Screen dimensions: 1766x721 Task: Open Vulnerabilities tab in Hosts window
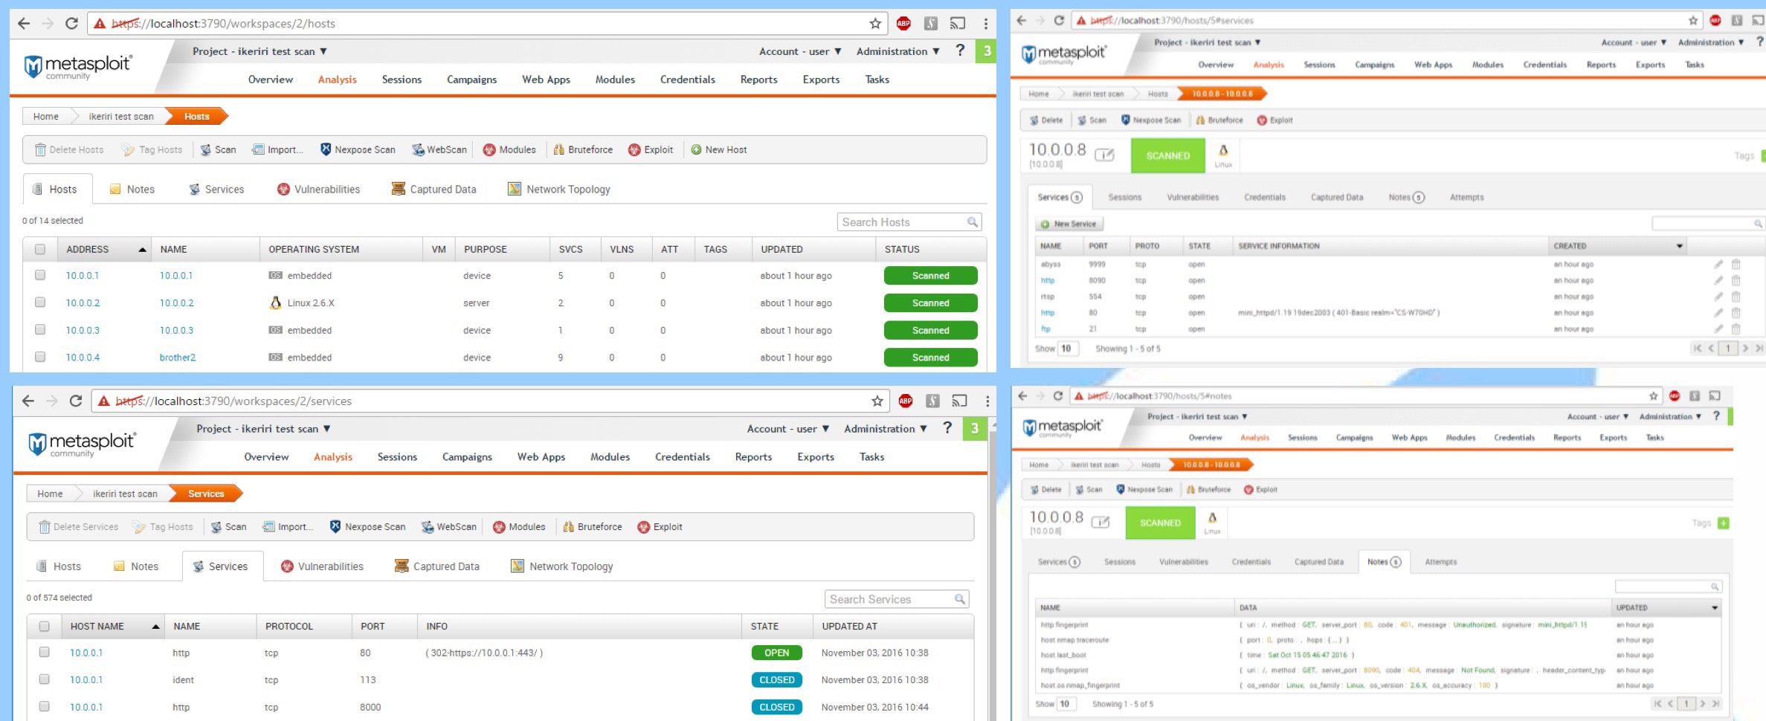point(318,190)
